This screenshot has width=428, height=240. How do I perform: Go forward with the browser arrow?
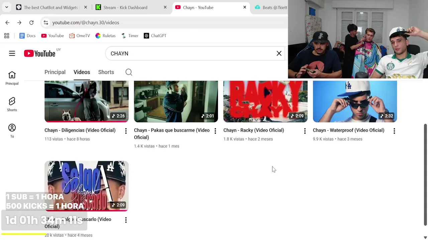(19, 22)
